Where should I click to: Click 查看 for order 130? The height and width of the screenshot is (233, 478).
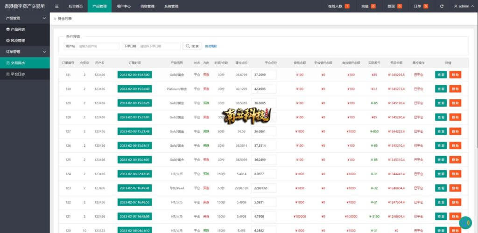tap(441, 89)
